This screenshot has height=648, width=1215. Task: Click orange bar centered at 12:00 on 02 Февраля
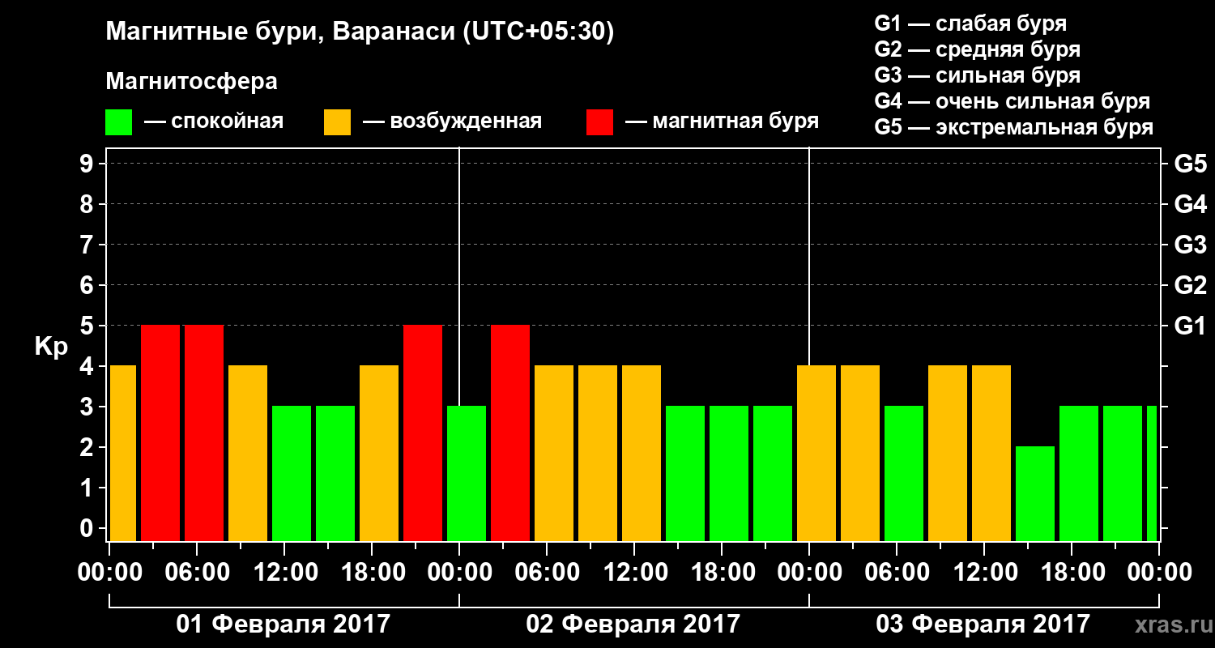point(642,453)
